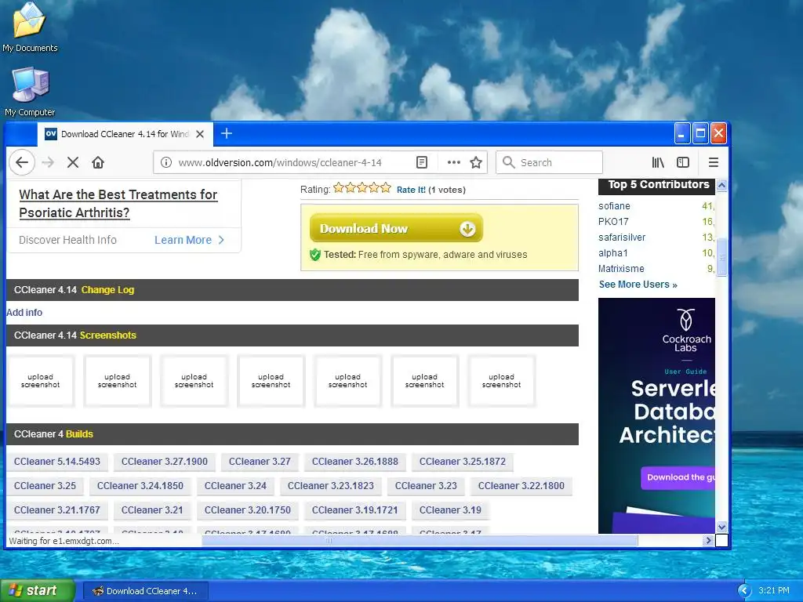803x602 pixels.
Task: Click See More Users link
Action: click(x=638, y=285)
